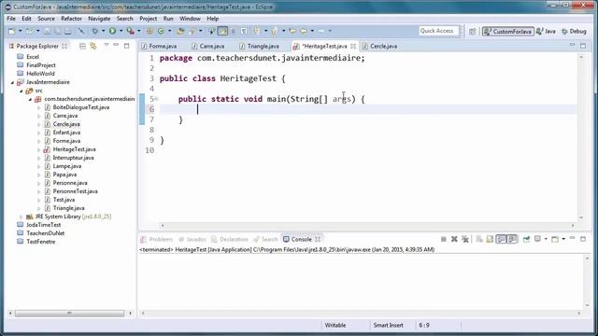The width and height of the screenshot is (598, 336).
Task: Click the New Java Class icon
Action: click(x=161, y=31)
